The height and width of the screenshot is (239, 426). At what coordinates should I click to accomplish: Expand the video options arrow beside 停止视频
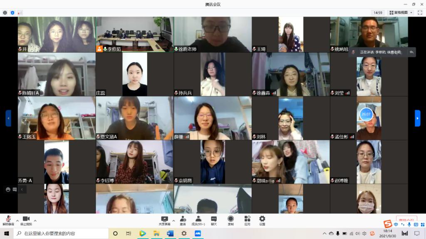[35, 220]
